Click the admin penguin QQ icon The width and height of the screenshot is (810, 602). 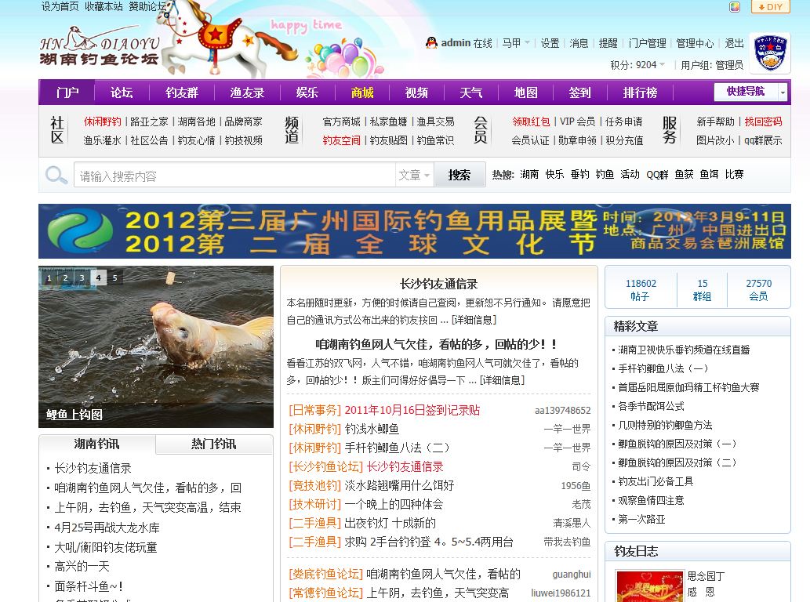[x=431, y=43]
